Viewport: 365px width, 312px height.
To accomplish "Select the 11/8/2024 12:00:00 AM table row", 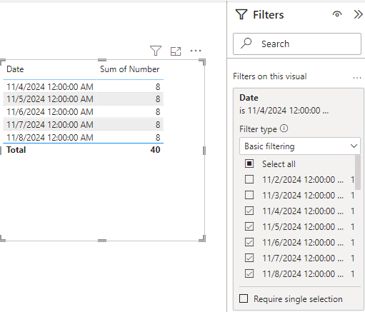I will pos(84,137).
